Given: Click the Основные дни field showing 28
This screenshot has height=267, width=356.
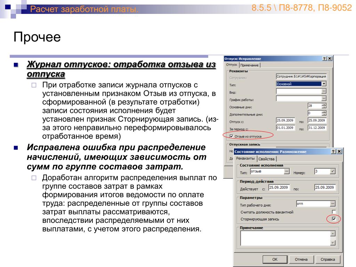Looking at the screenshot, I should pos(315,106).
